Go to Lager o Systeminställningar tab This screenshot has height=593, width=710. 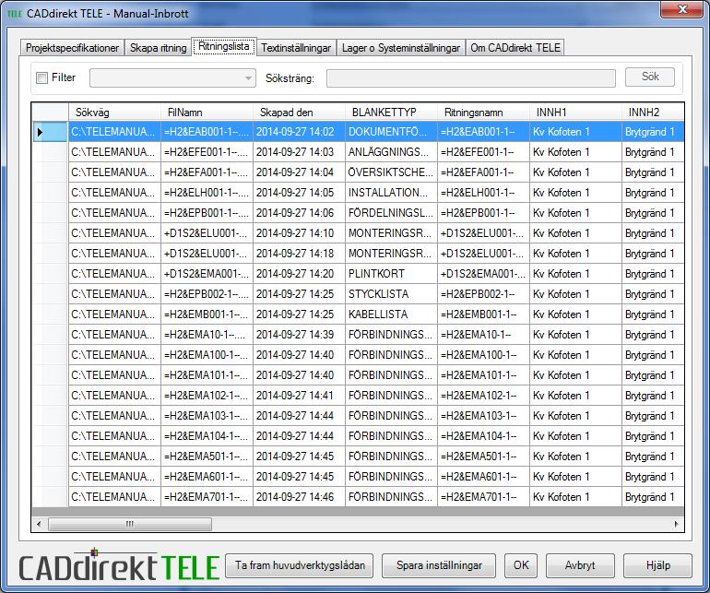pos(401,48)
